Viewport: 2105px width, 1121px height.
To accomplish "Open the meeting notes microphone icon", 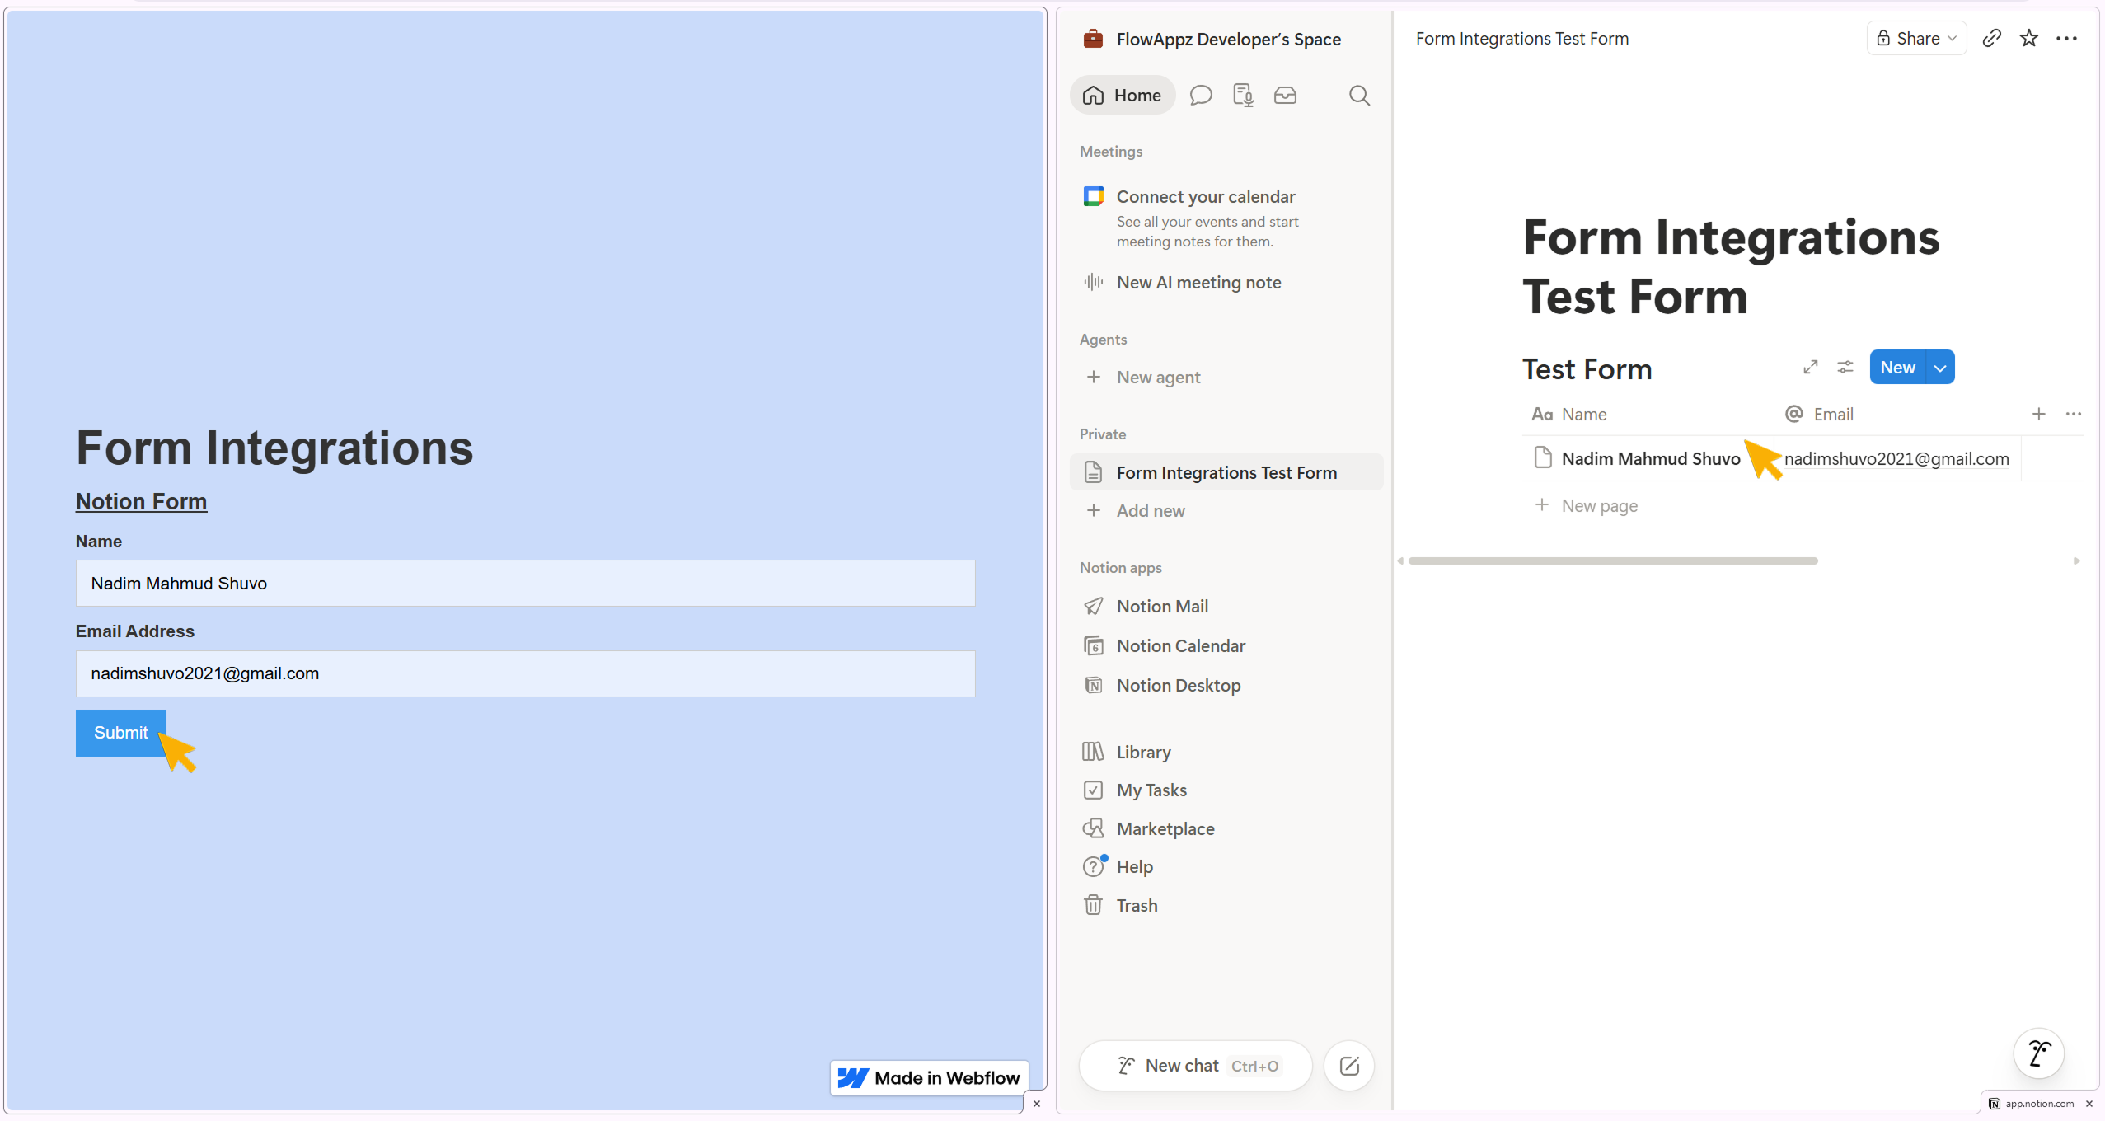I will point(1243,96).
